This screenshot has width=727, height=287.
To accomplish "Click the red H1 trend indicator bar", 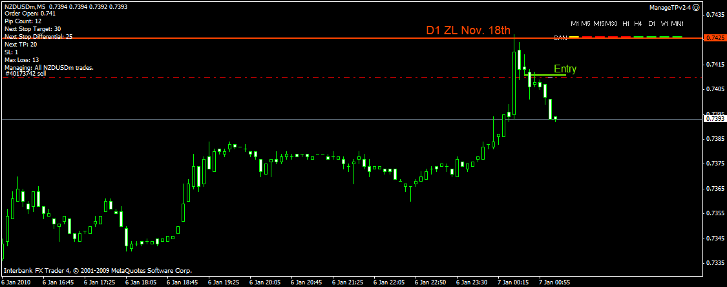I will (x=626, y=37).
